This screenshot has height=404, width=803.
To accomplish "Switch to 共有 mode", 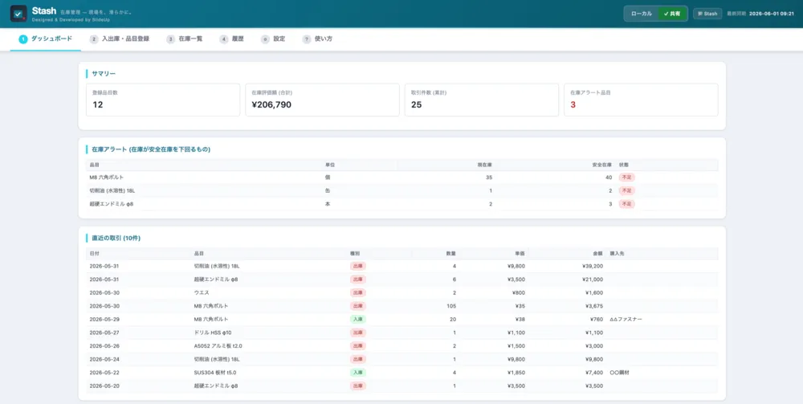I will (x=672, y=14).
